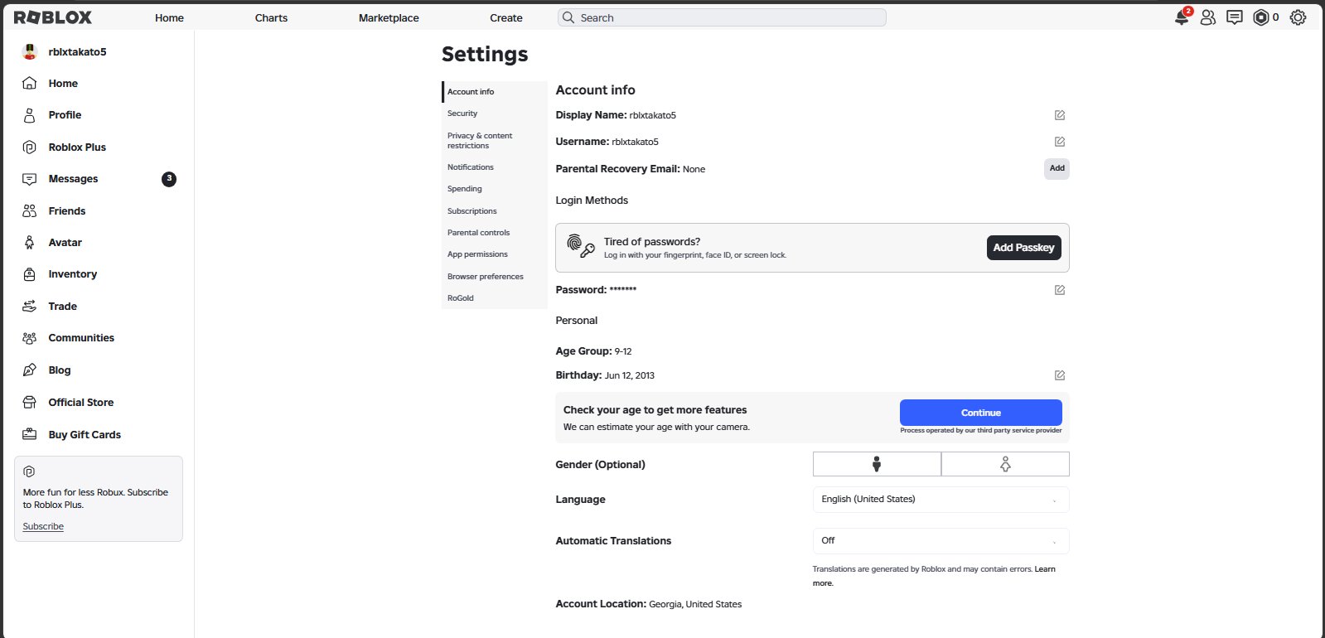This screenshot has height=638, width=1325.
Task: Open the settings gear icon
Action: pos(1298,17)
